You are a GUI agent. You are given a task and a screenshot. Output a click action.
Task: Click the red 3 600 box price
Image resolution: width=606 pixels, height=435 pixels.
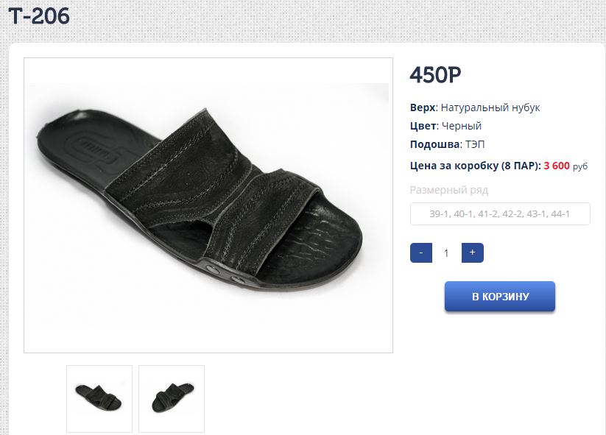[x=557, y=166]
